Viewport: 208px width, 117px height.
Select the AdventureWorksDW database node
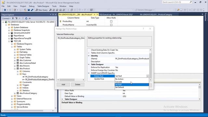point(22,33)
